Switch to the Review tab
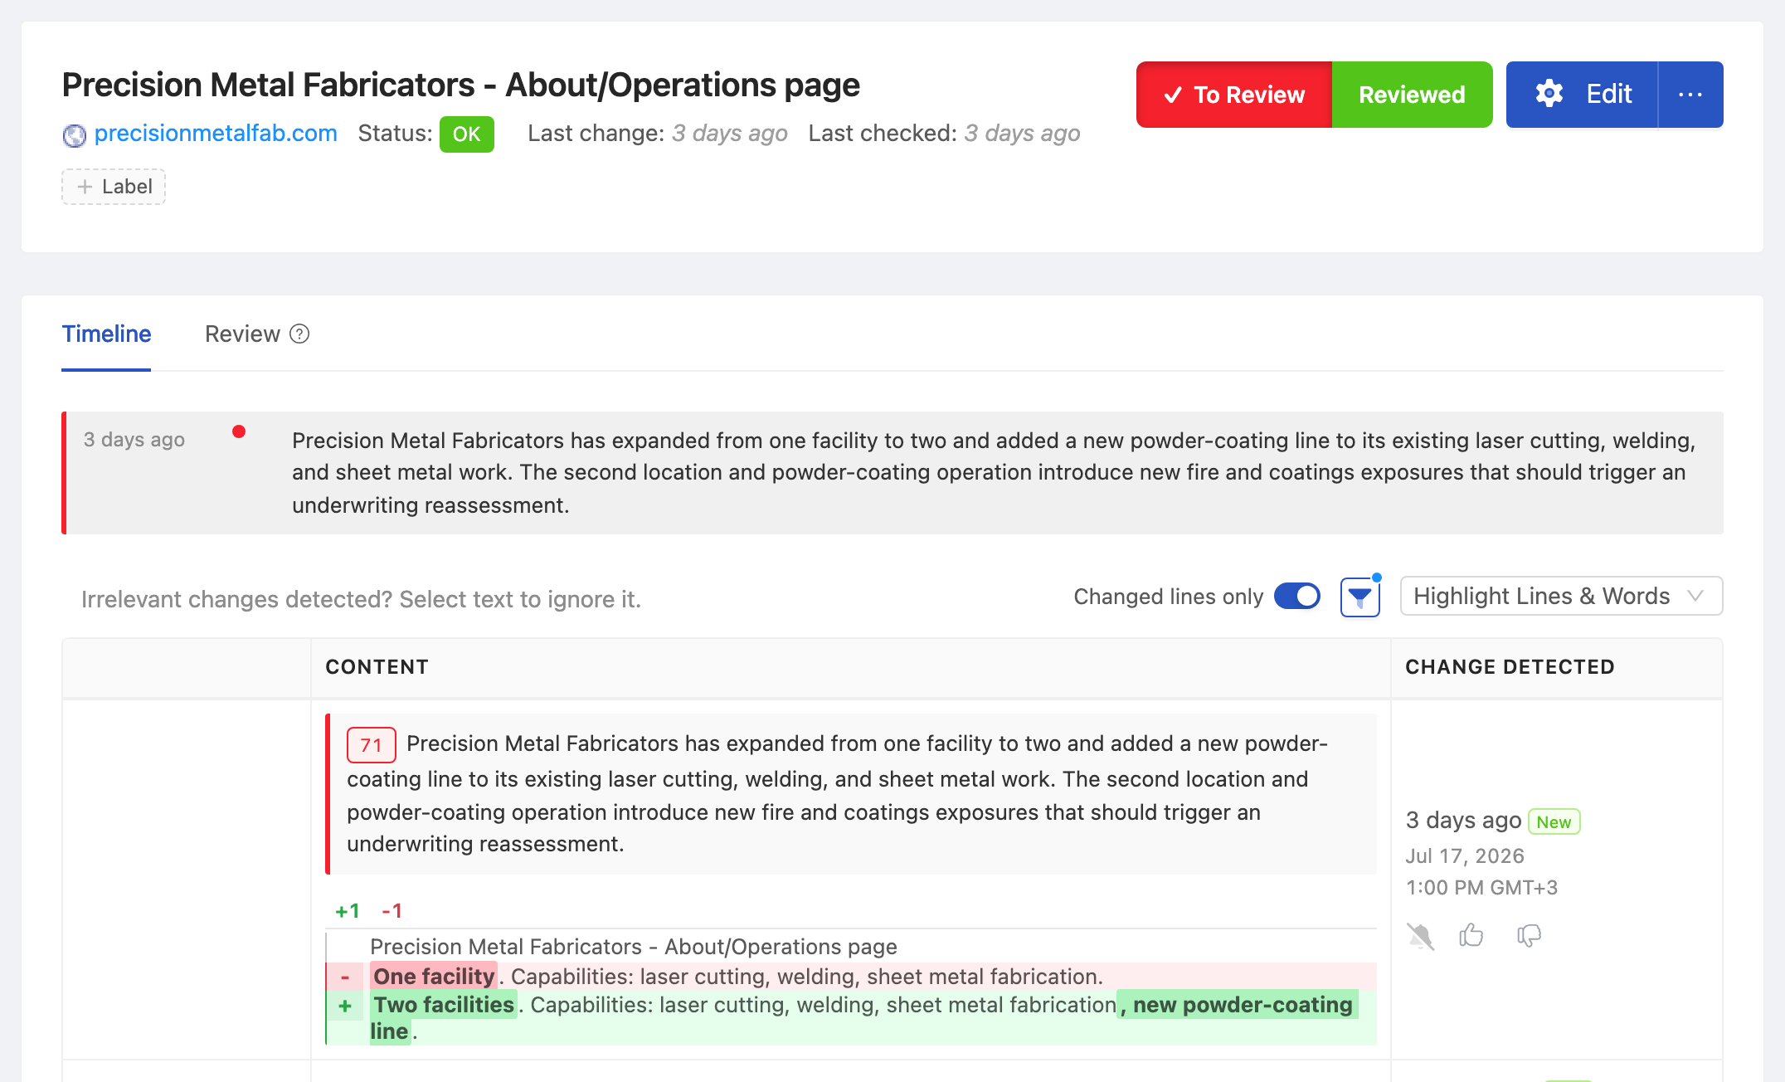The height and width of the screenshot is (1082, 1785). [x=242, y=334]
